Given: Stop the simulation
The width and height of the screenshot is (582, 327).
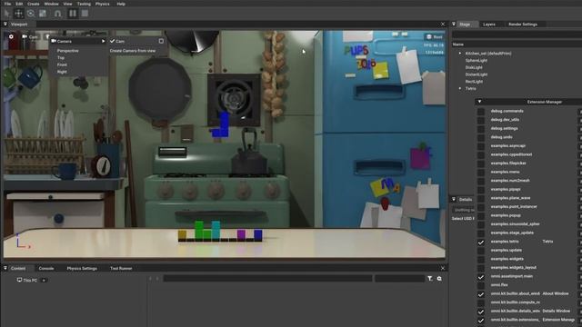Looking at the screenshot, I should click(85, 14).
